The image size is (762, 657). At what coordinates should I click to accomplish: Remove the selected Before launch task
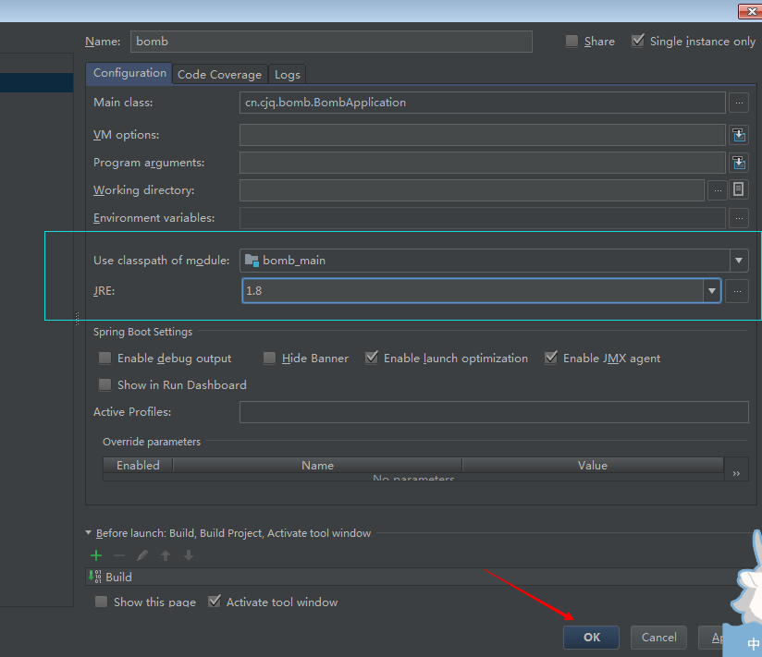119,555
